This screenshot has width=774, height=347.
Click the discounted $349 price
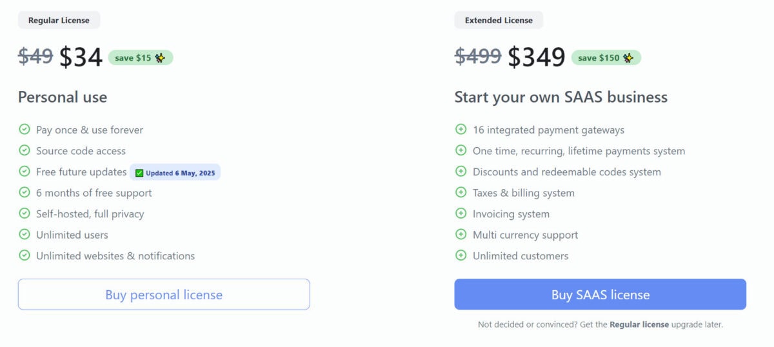(x=537, y=57)
